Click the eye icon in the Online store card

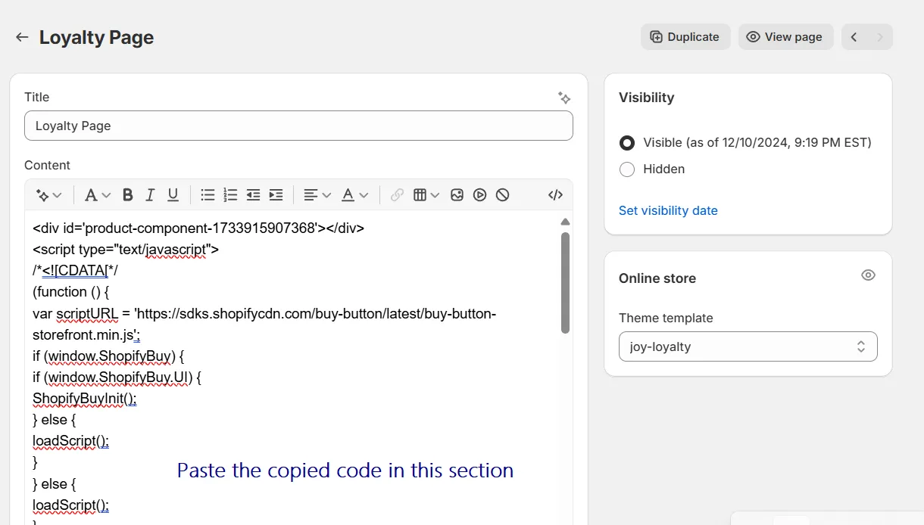coord(868,275)
